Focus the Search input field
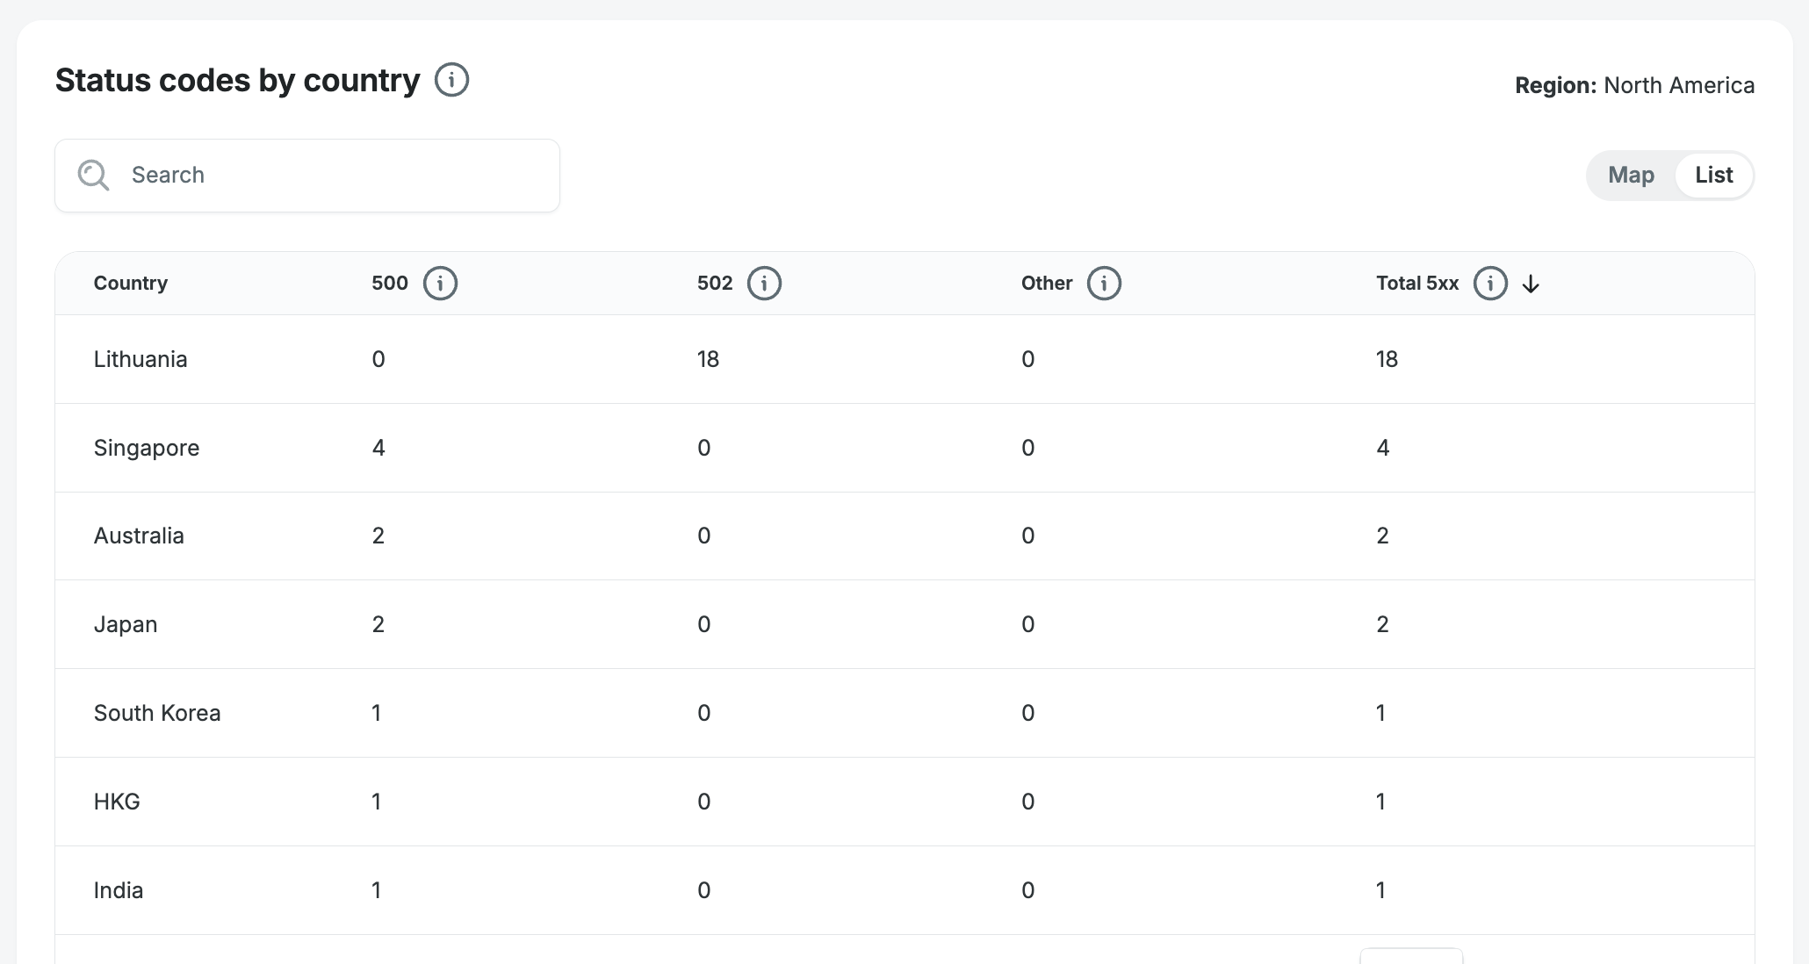1809x964 pixels. point(334,175)
